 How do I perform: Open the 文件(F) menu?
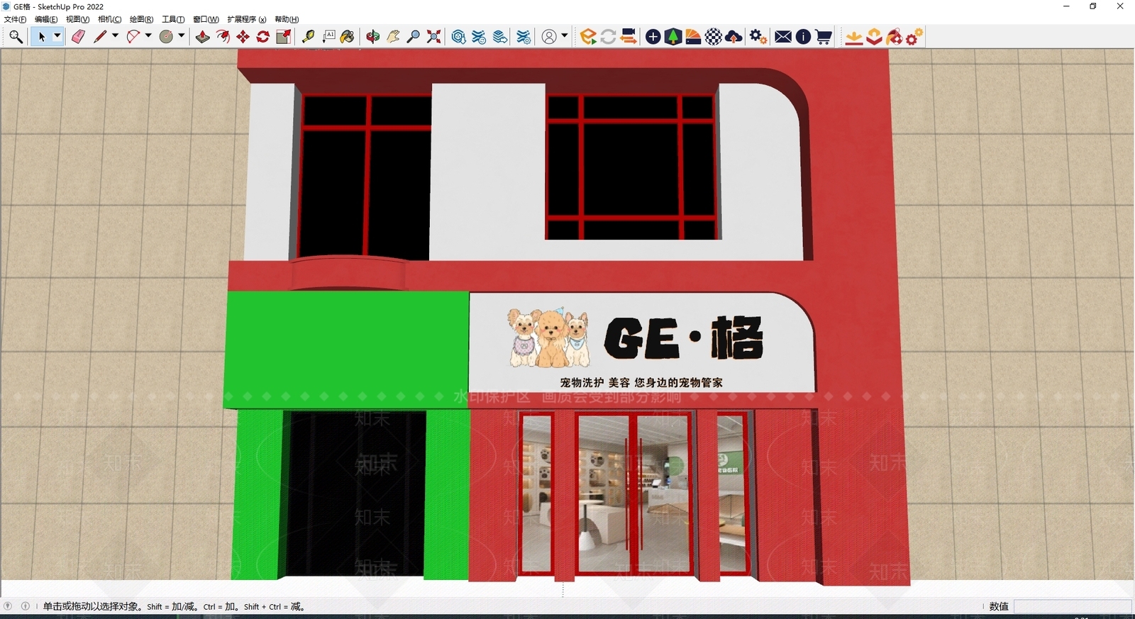click(x=15, y=19)
